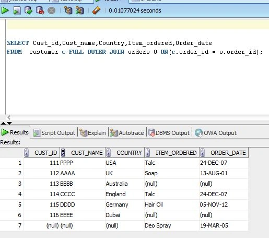The image size is (269, 238).
Task: Click the Rollback database icon
Action: coord(40,10)
